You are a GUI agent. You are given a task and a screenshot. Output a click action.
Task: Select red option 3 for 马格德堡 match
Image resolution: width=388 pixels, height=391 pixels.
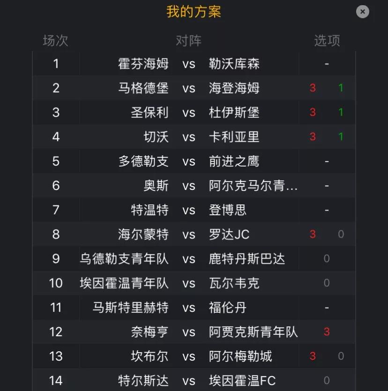[313, 88]
